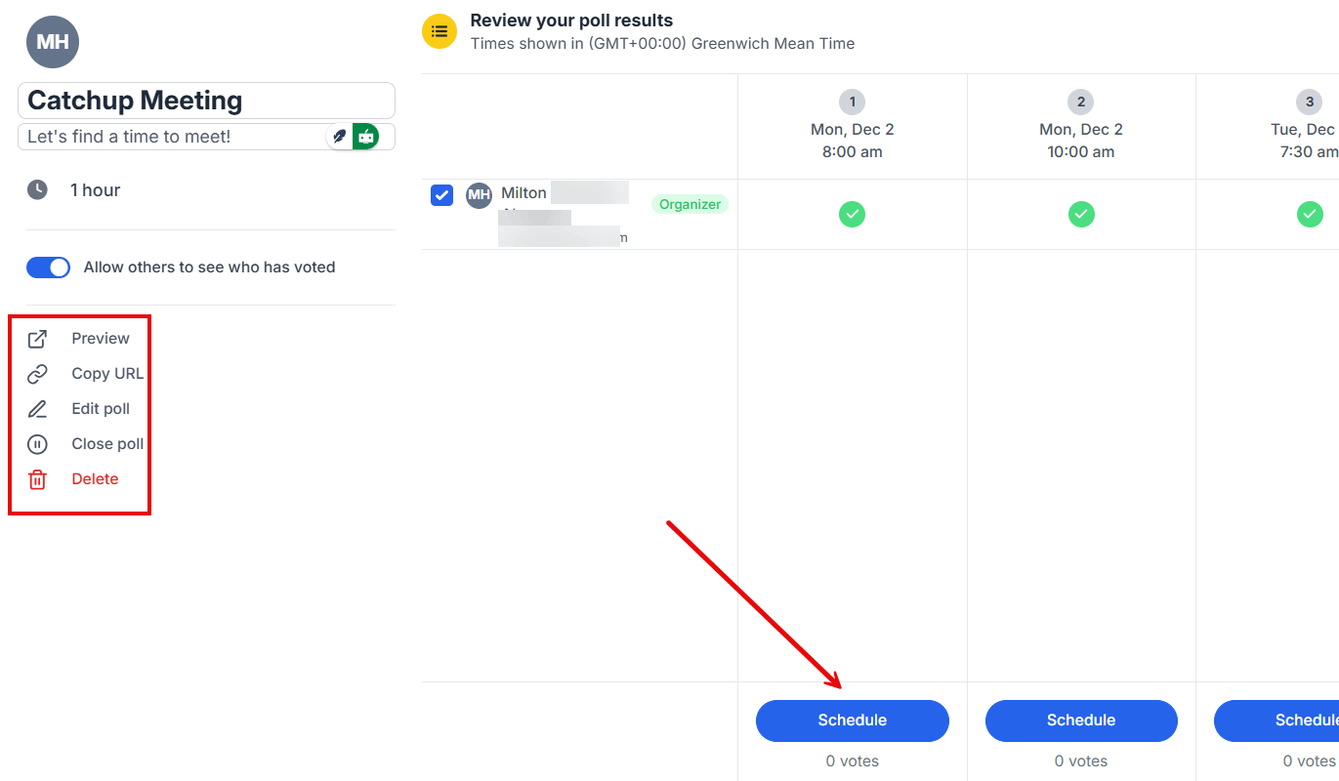Click the Copy URL chain icon
The image size is (1339, 781).
(37, 374)
